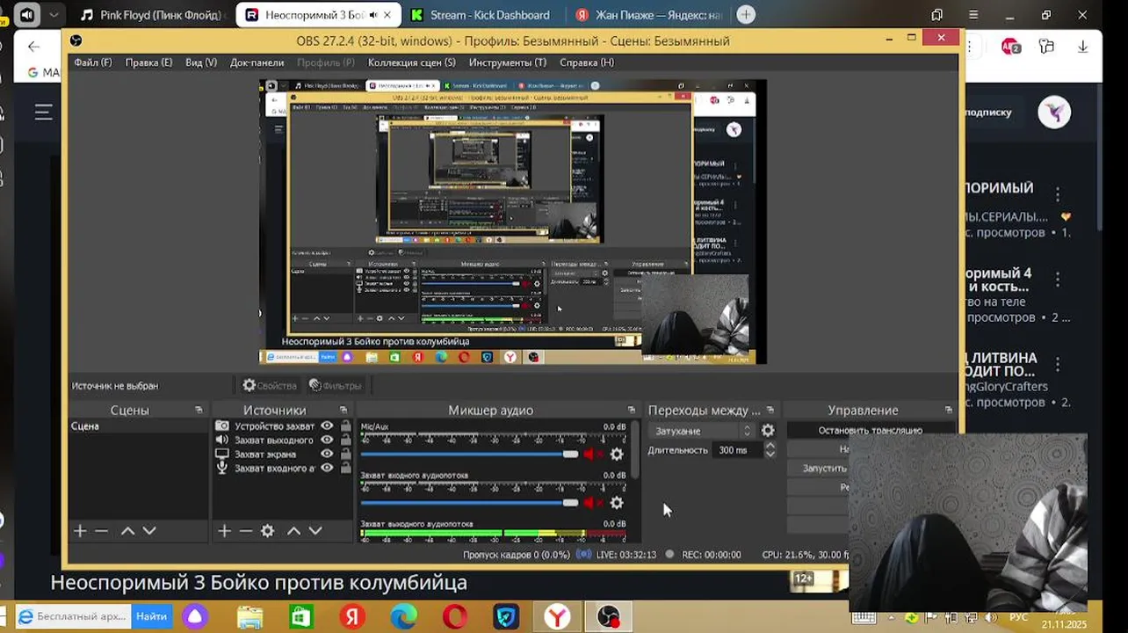Go back with browser back arrow

click(x=33, y=47)
